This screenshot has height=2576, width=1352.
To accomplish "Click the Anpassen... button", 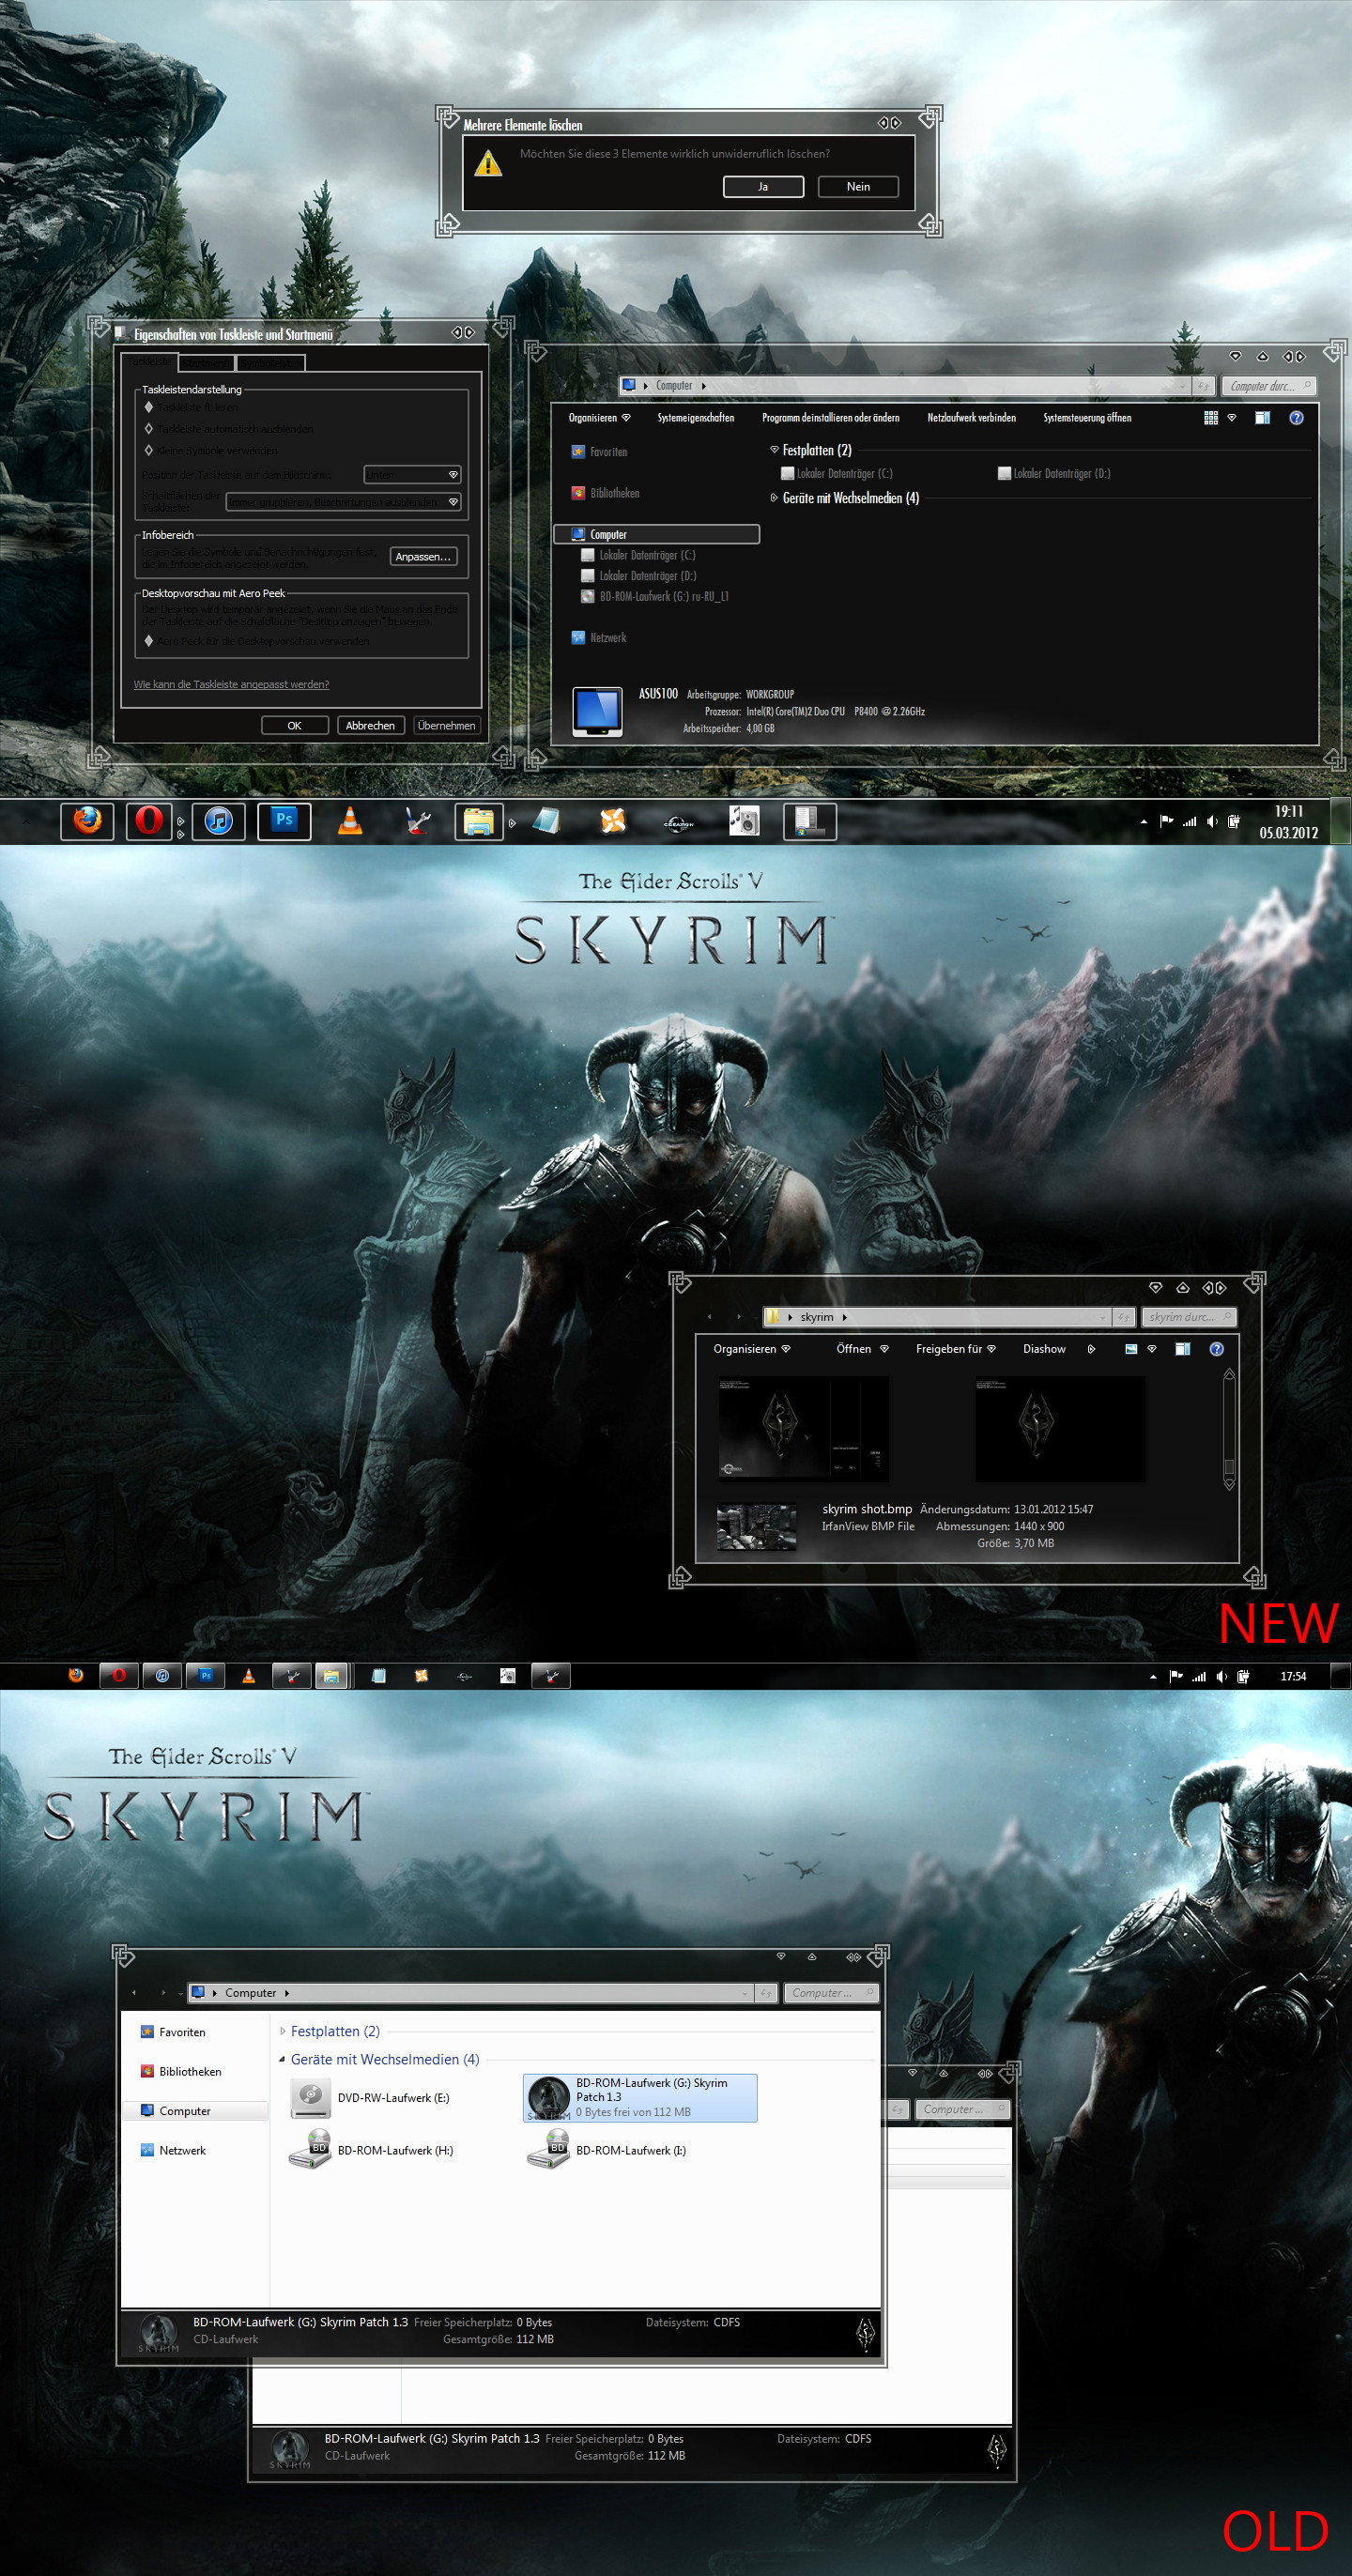I will tap(423, 557).
